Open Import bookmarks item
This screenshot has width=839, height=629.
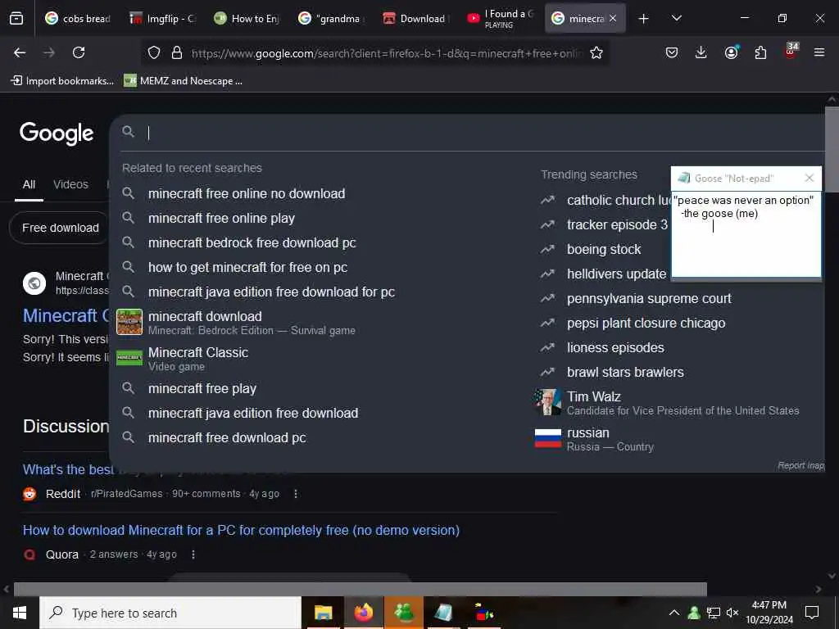point(62,81)
